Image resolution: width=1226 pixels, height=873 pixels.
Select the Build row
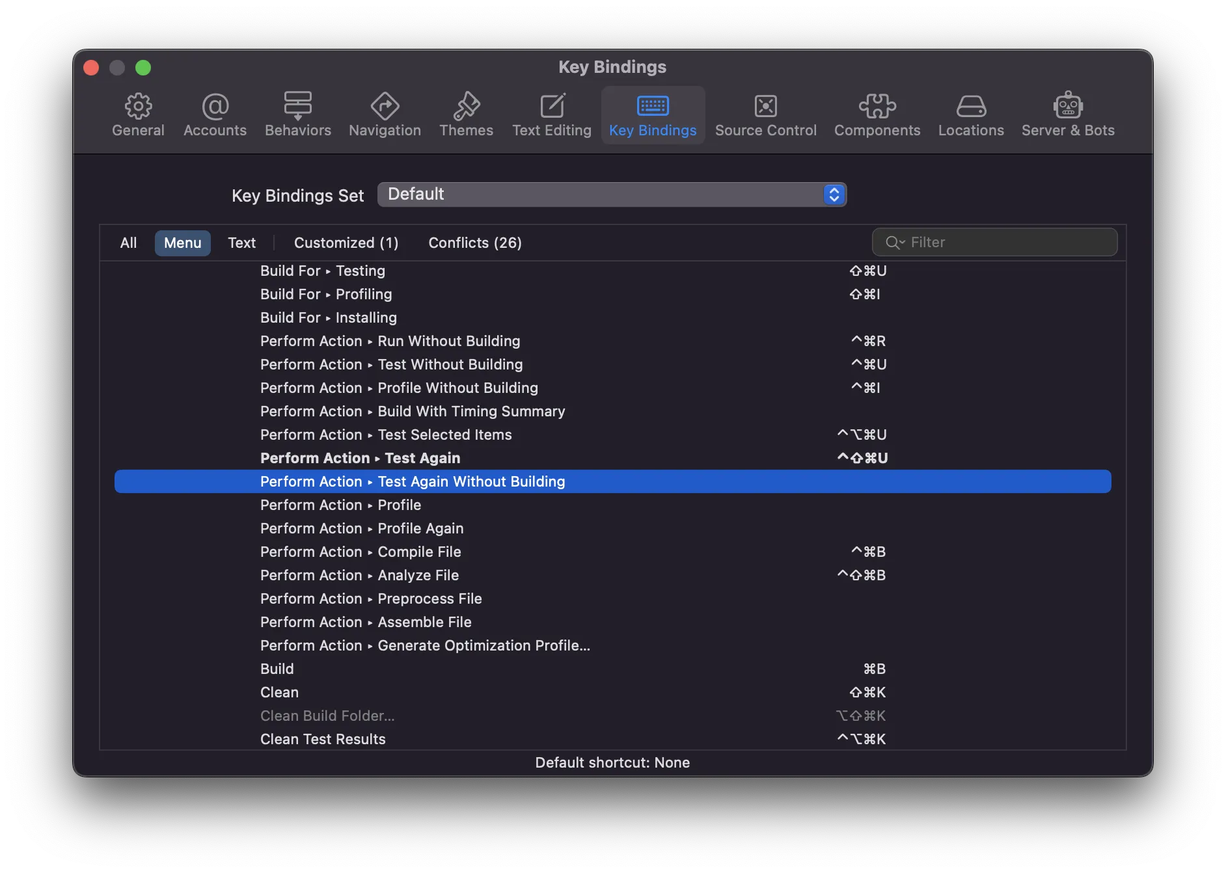(x=612, y=669)
